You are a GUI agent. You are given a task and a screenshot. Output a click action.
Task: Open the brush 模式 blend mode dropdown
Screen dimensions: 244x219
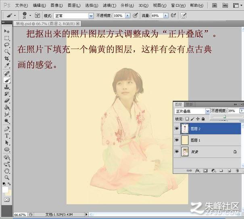pos(91,16)
